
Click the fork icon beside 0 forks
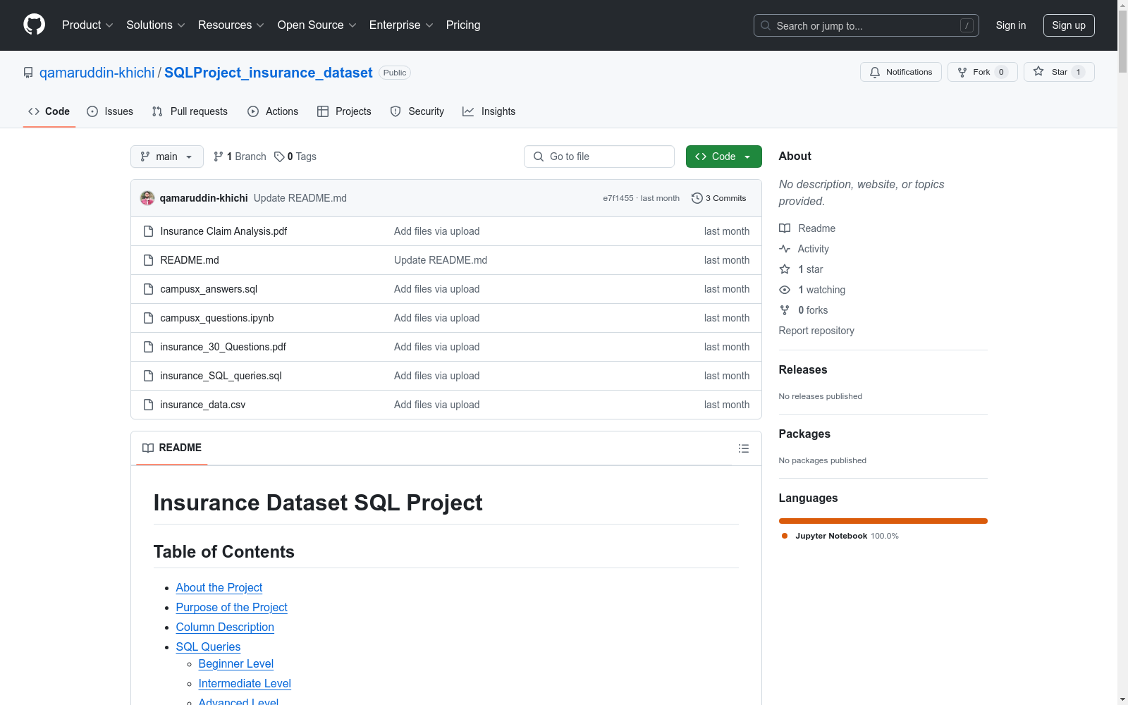(x=785, y=310)
